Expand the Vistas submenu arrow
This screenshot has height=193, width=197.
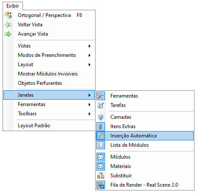(x=90, y=46)
